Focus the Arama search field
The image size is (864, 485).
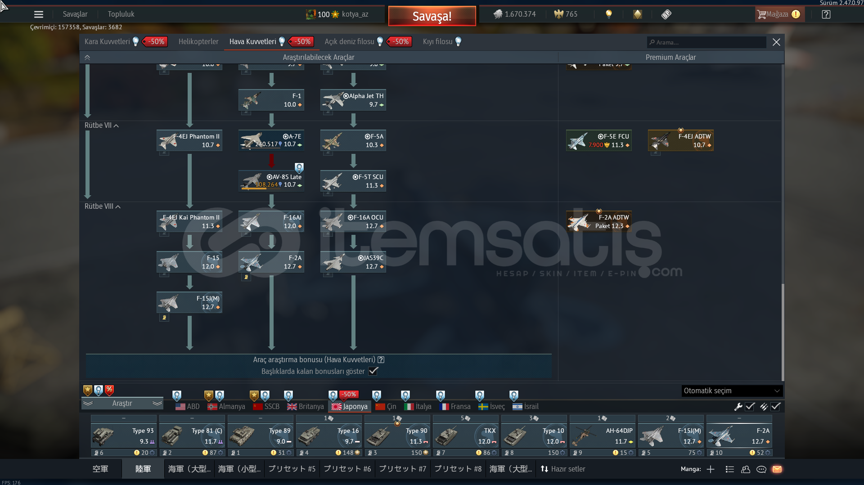(x=706, y=42)
